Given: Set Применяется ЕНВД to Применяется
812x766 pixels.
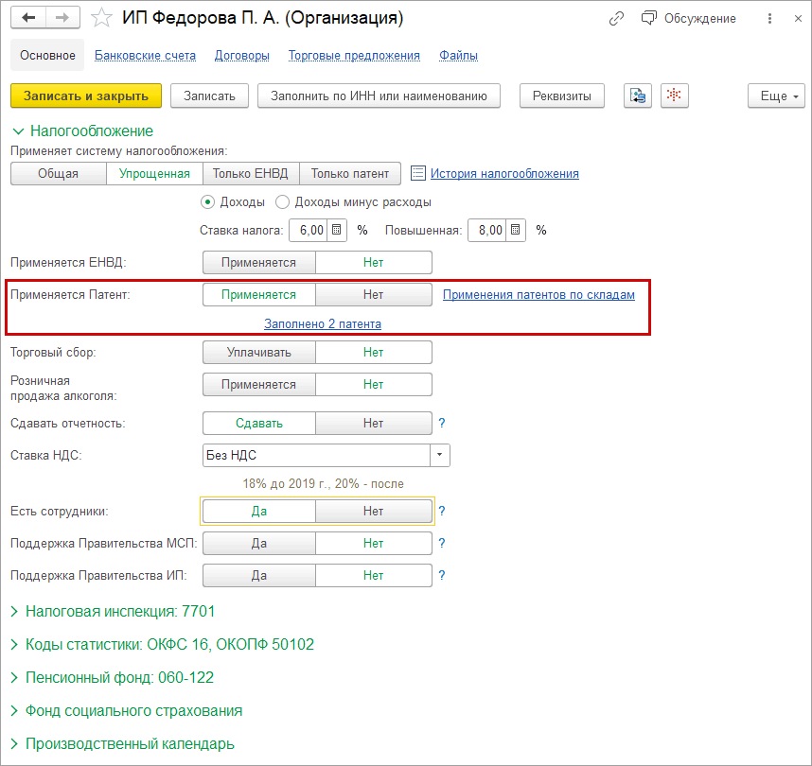Looking at the screenshot, I should coord(259,262).
